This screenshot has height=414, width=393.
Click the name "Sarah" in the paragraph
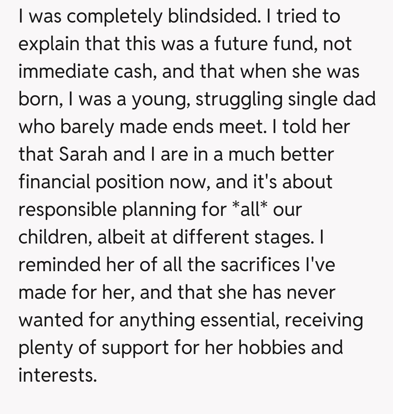tap(84, 154)
